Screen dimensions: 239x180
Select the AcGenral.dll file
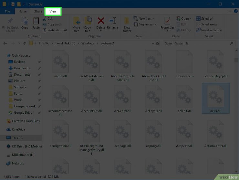(122, 99)
